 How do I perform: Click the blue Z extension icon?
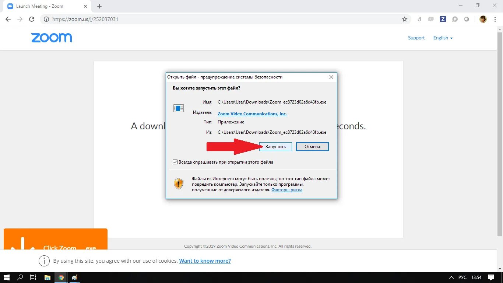pyautogui.click(x=443, y=19)
